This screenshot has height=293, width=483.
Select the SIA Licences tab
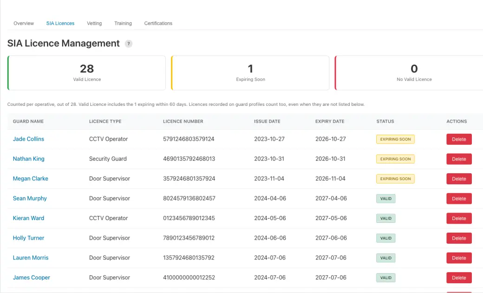click(x=60, y=23)
